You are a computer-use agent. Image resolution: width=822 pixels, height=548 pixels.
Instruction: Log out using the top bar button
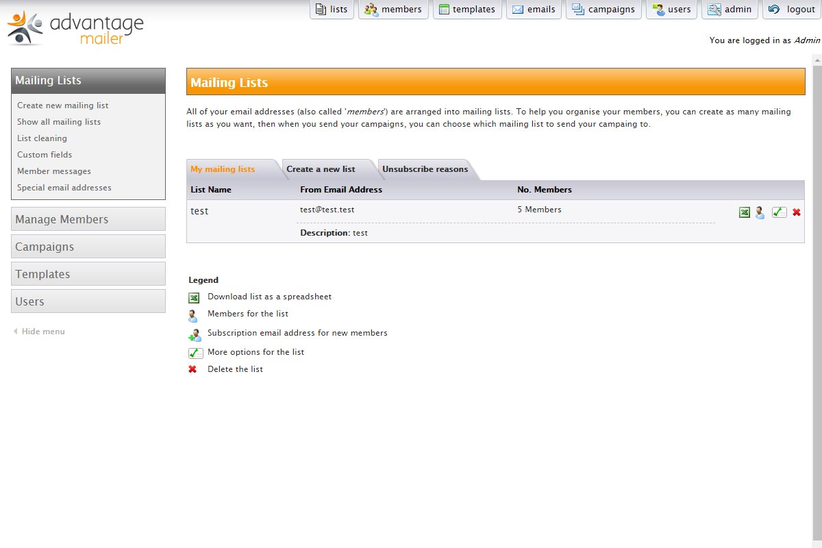pos(793,10)
